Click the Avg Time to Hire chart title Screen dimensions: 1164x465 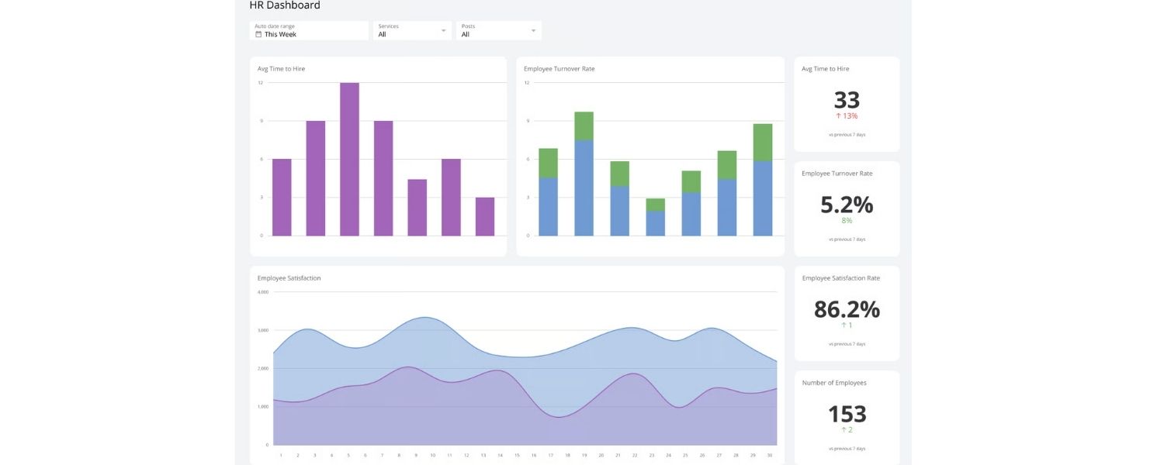click(x=281, y=68)
